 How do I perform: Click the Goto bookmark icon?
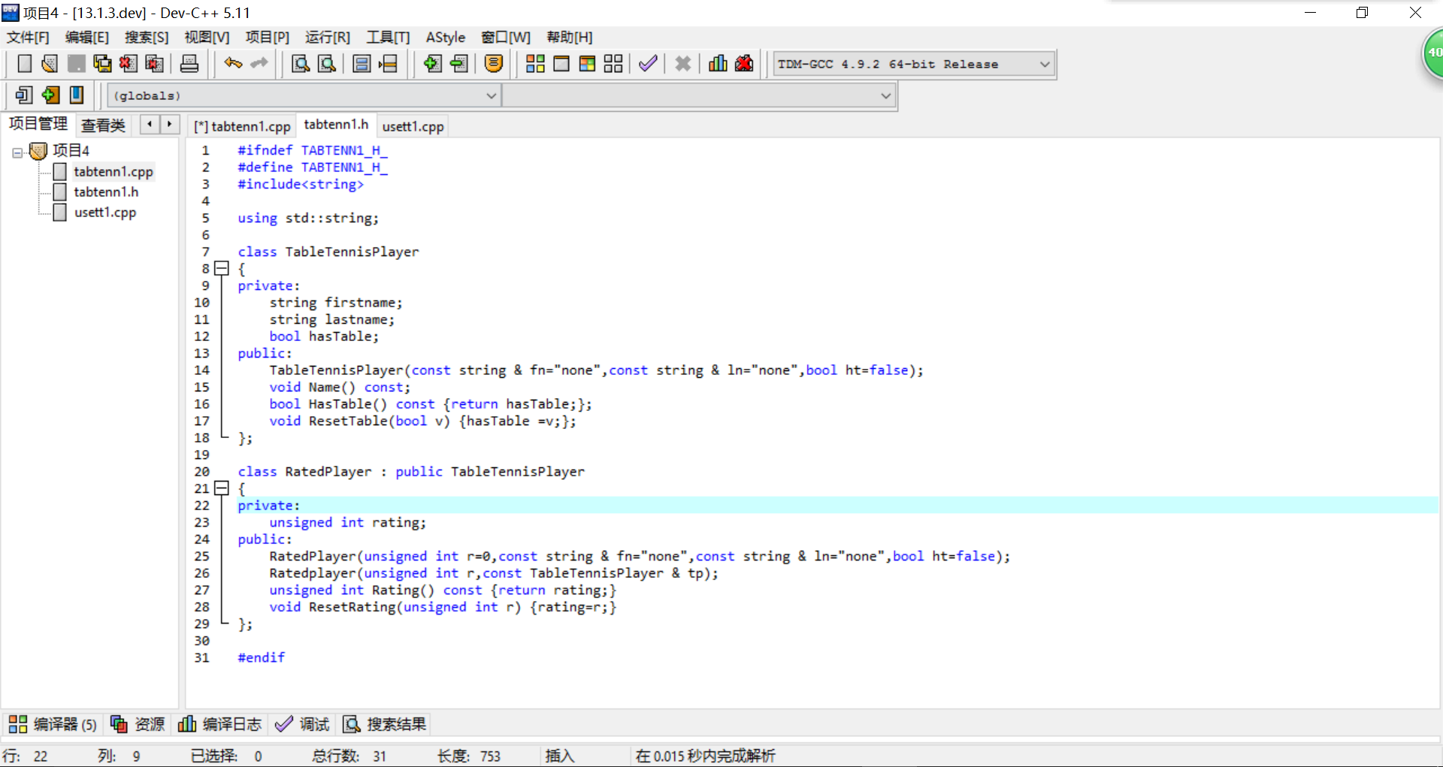click(x=76, y=95)
